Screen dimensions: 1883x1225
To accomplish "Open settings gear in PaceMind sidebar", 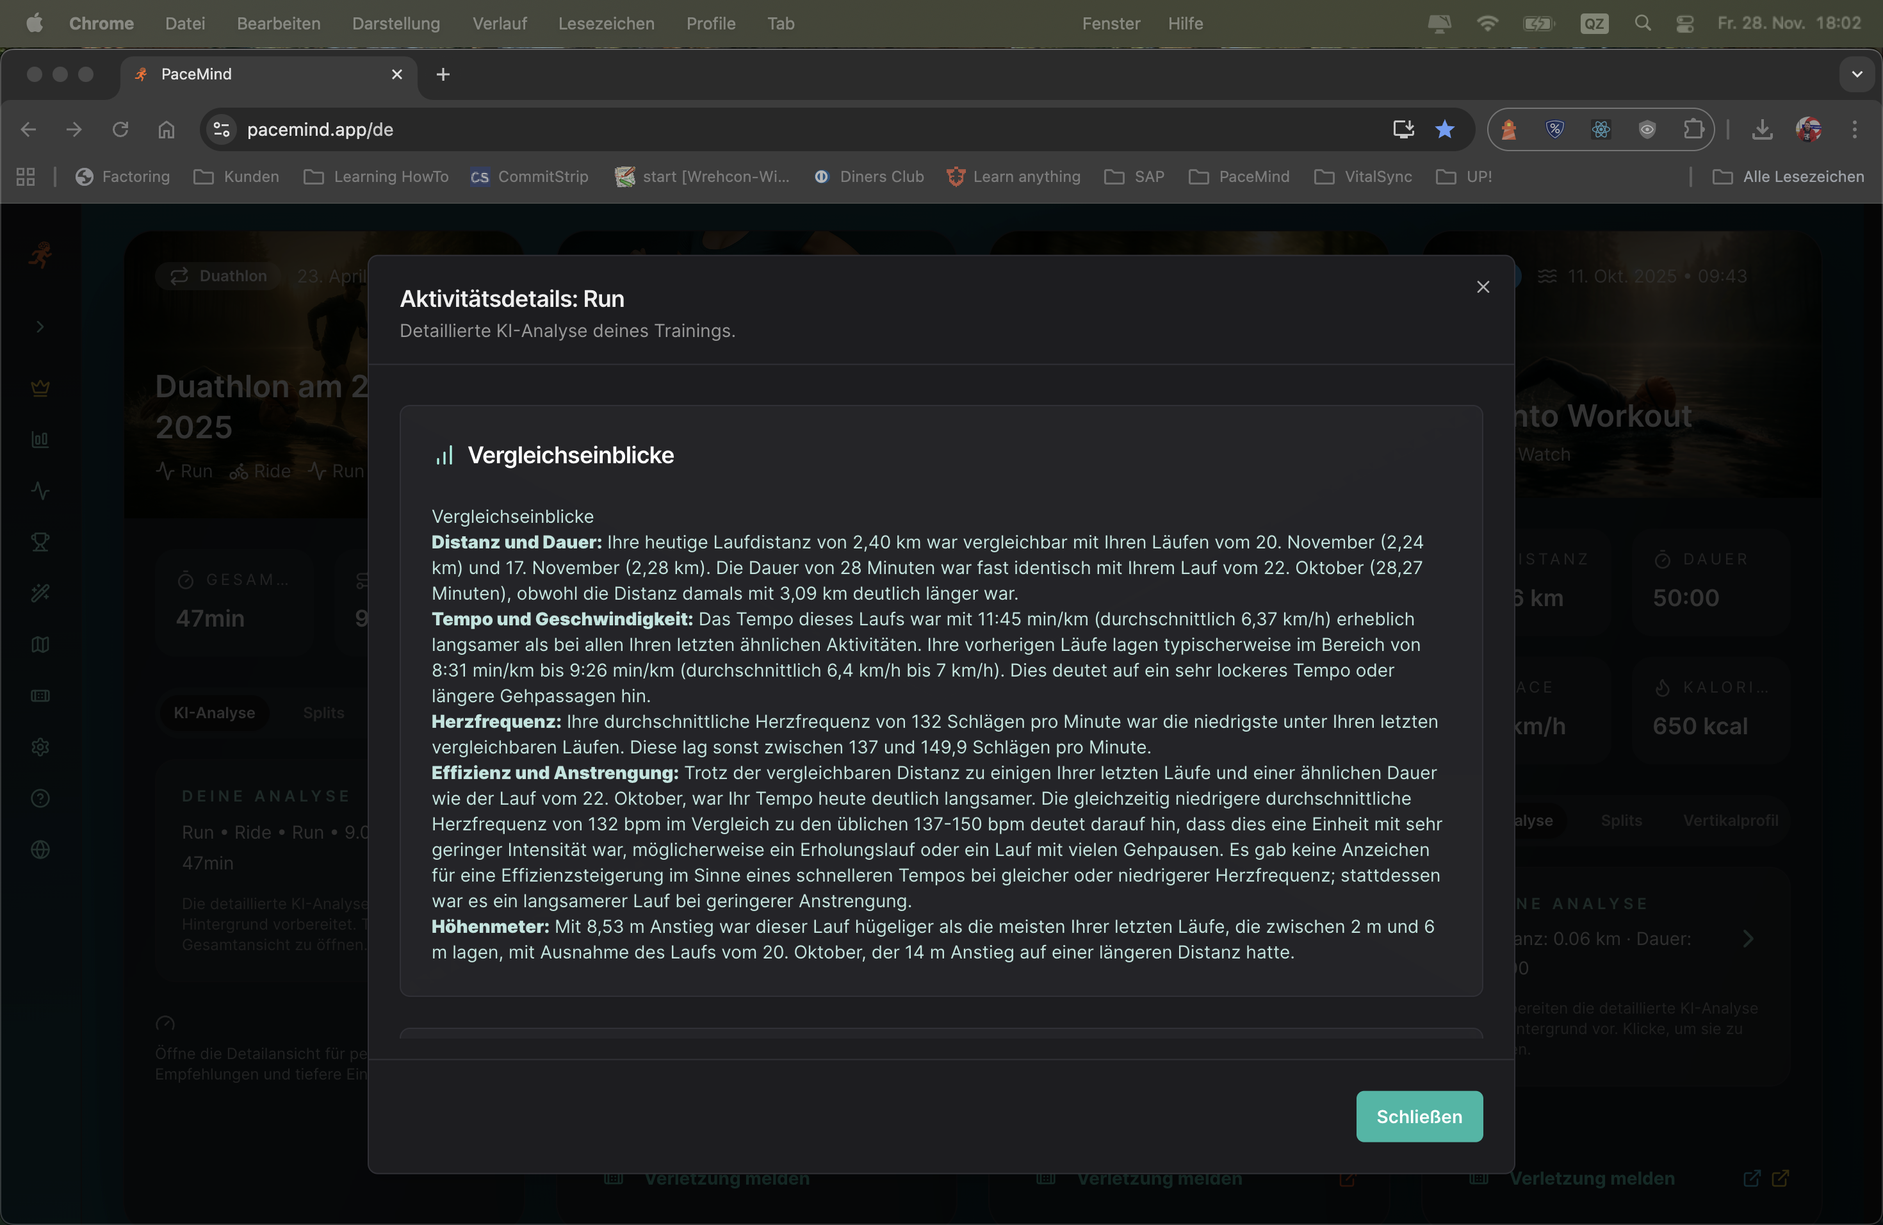I will 40,747.
